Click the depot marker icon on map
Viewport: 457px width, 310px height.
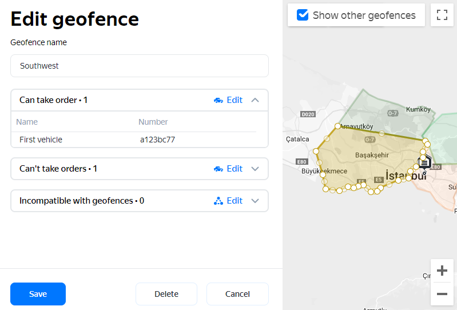pos(424,163)
